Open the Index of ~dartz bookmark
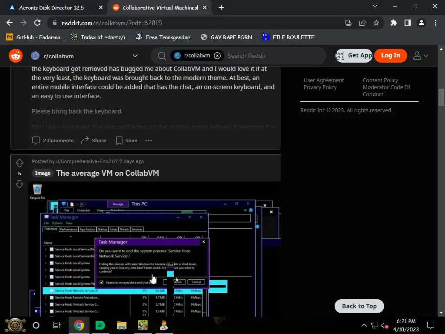Screen dimensions: 445x334 (100, 37)
